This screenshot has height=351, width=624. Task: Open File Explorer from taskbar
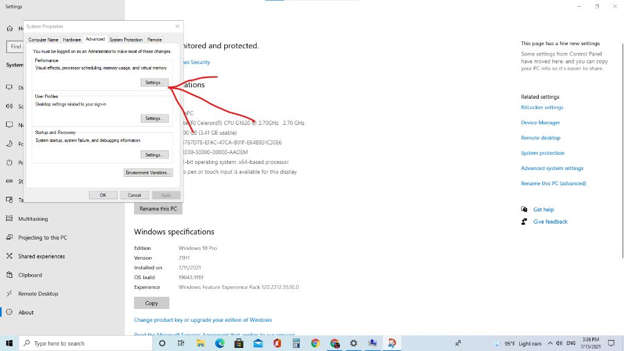200,343
